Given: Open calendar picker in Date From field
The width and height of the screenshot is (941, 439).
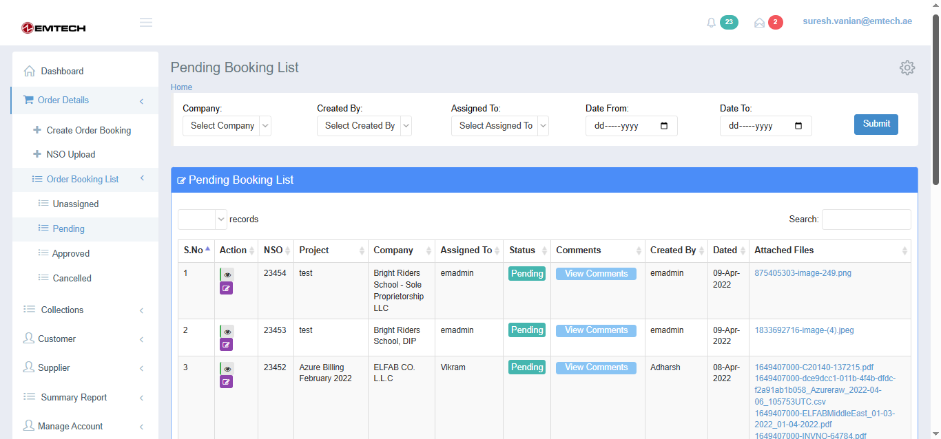Looking at the screenshot, I should pyautogui.click(x=664, y=126).
